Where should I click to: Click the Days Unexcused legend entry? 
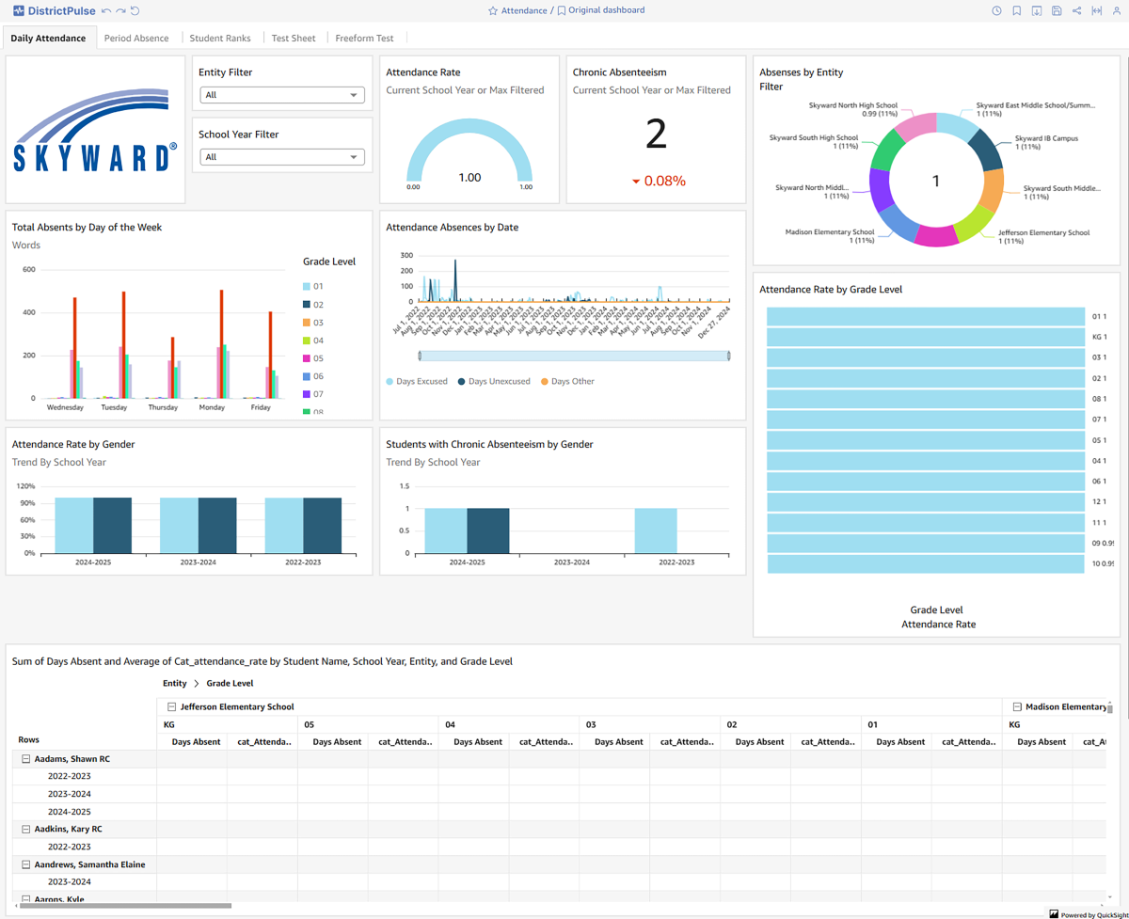(x=494, y=382)
